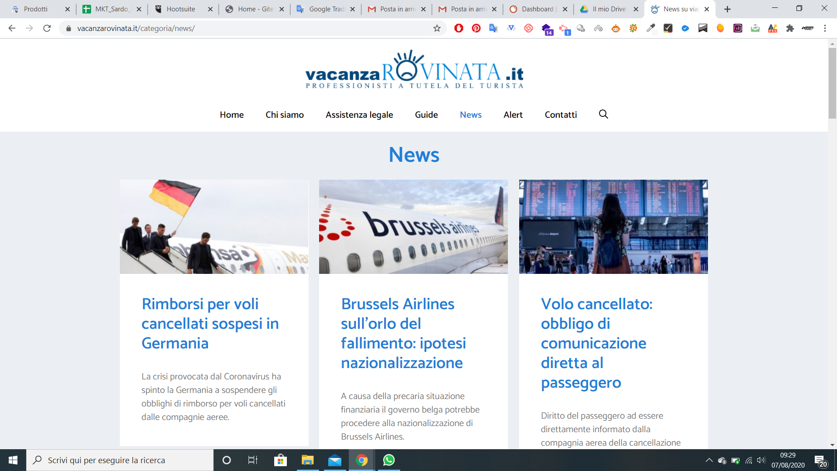The width and height of the screenshot is (837, 471).
Task: Open the Volo cancellato obbligo di comunicazione article
Action: click(x=597, y=343)
